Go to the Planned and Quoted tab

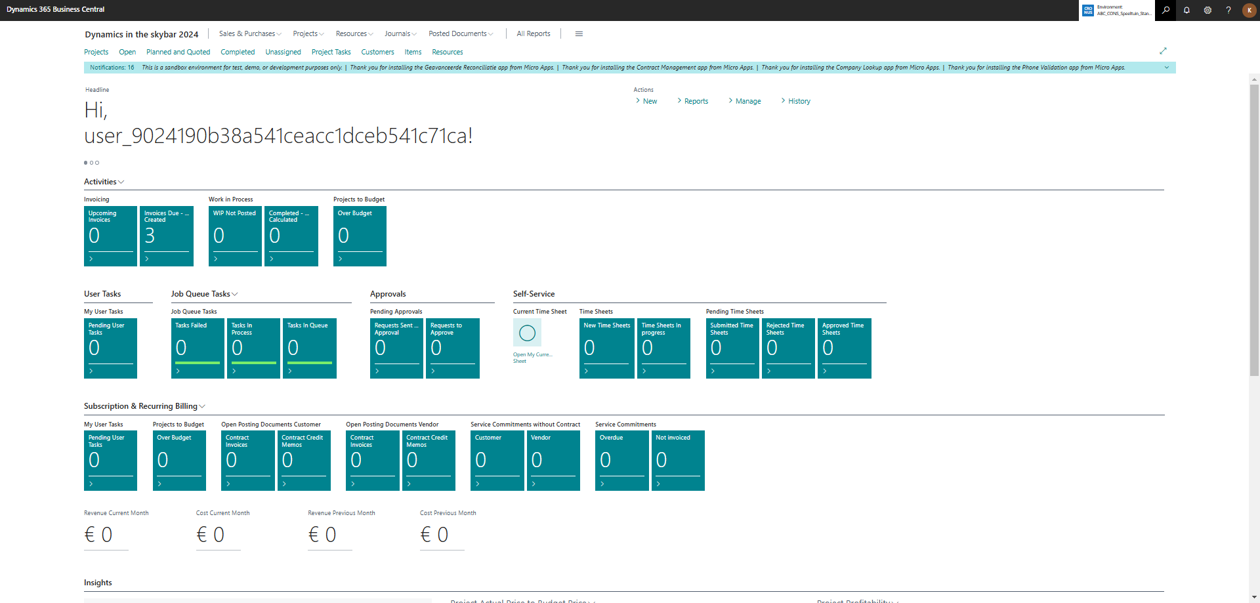pos(178,52)
